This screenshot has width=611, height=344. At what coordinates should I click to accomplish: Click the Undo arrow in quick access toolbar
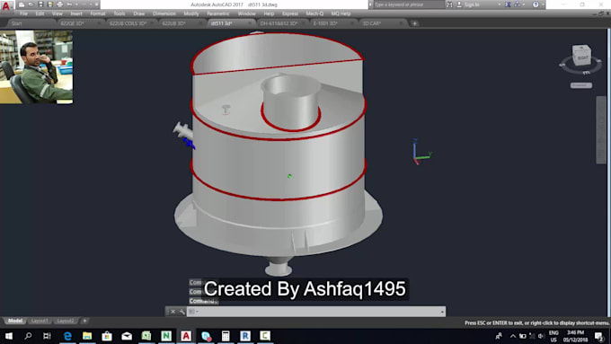click(69, 4)
